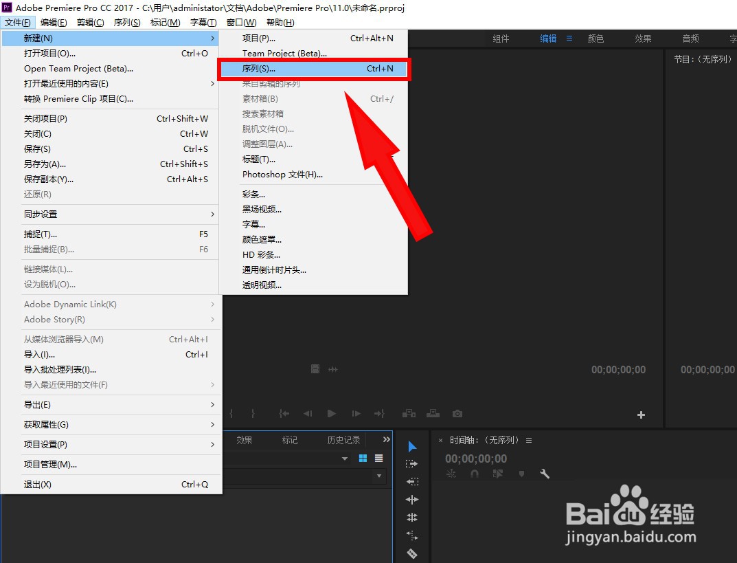The height and width of the screenshot is (563, 737).
Task: Switch project panel to list view
Action: (379, 458)
